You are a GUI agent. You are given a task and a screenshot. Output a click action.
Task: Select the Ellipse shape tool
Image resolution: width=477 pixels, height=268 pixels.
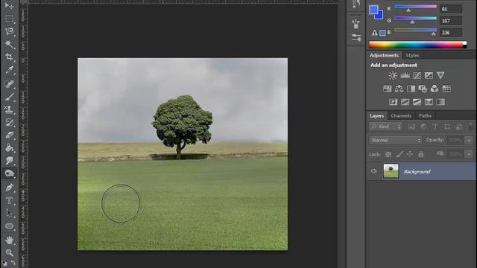click(x=9, y=226)
